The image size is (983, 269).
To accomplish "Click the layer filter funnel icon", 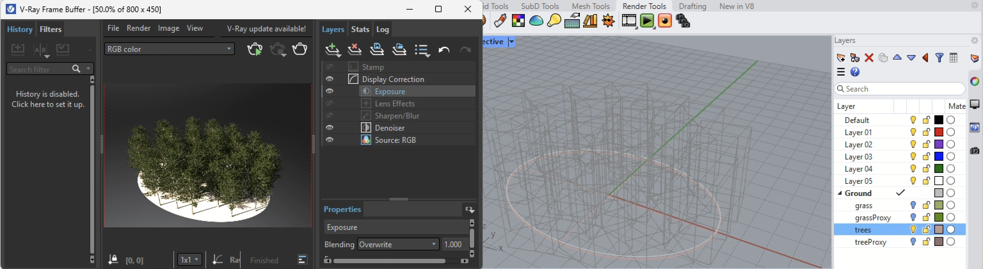I will [x=939, y=58].
